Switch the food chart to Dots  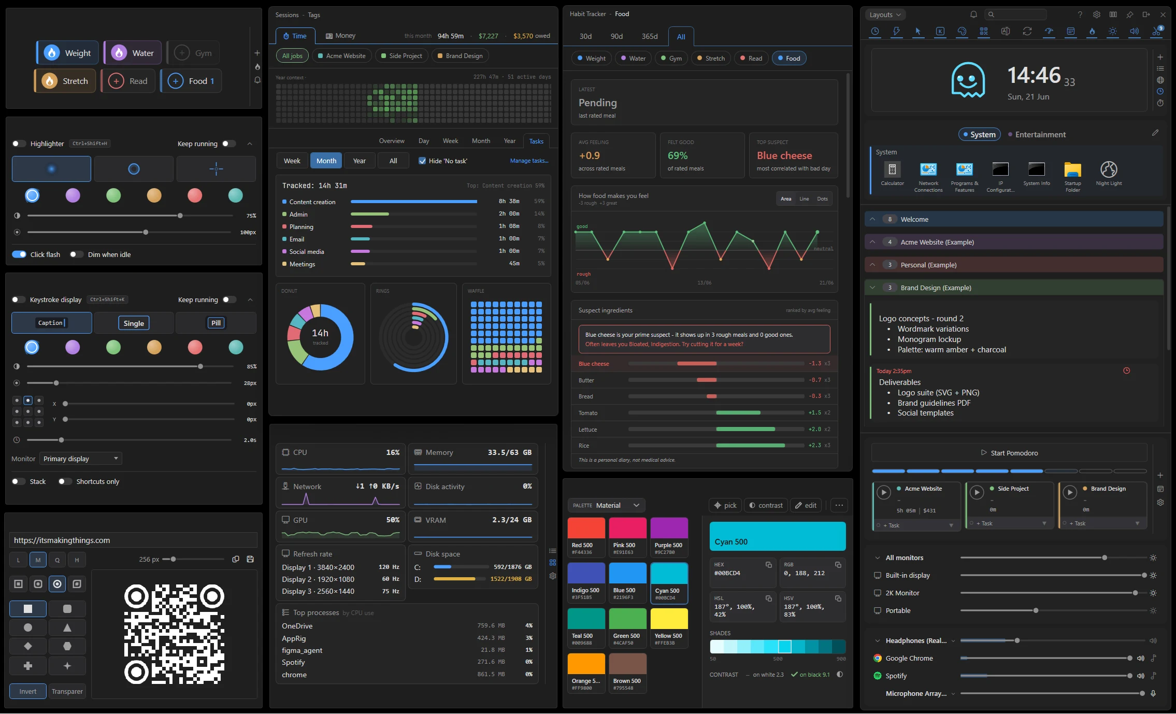coord(822,199)
